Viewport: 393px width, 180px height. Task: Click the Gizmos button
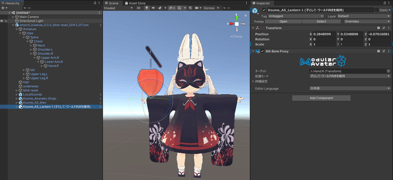coord(209,8)
